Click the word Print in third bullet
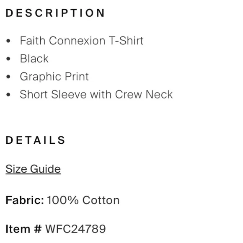 77,77
